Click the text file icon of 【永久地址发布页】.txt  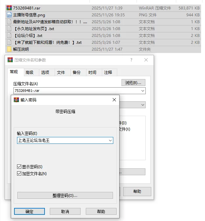click(9, 29)
